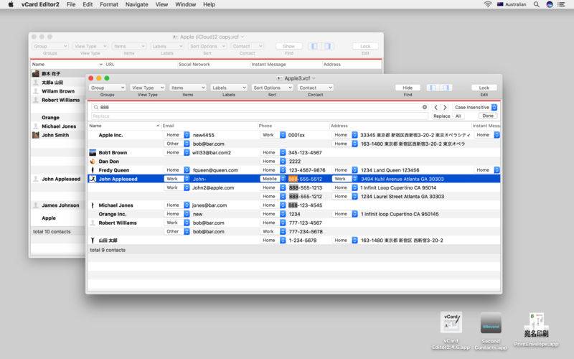Open the Labels dropdown
574x359 pixels.
click(x=229, y=88)
